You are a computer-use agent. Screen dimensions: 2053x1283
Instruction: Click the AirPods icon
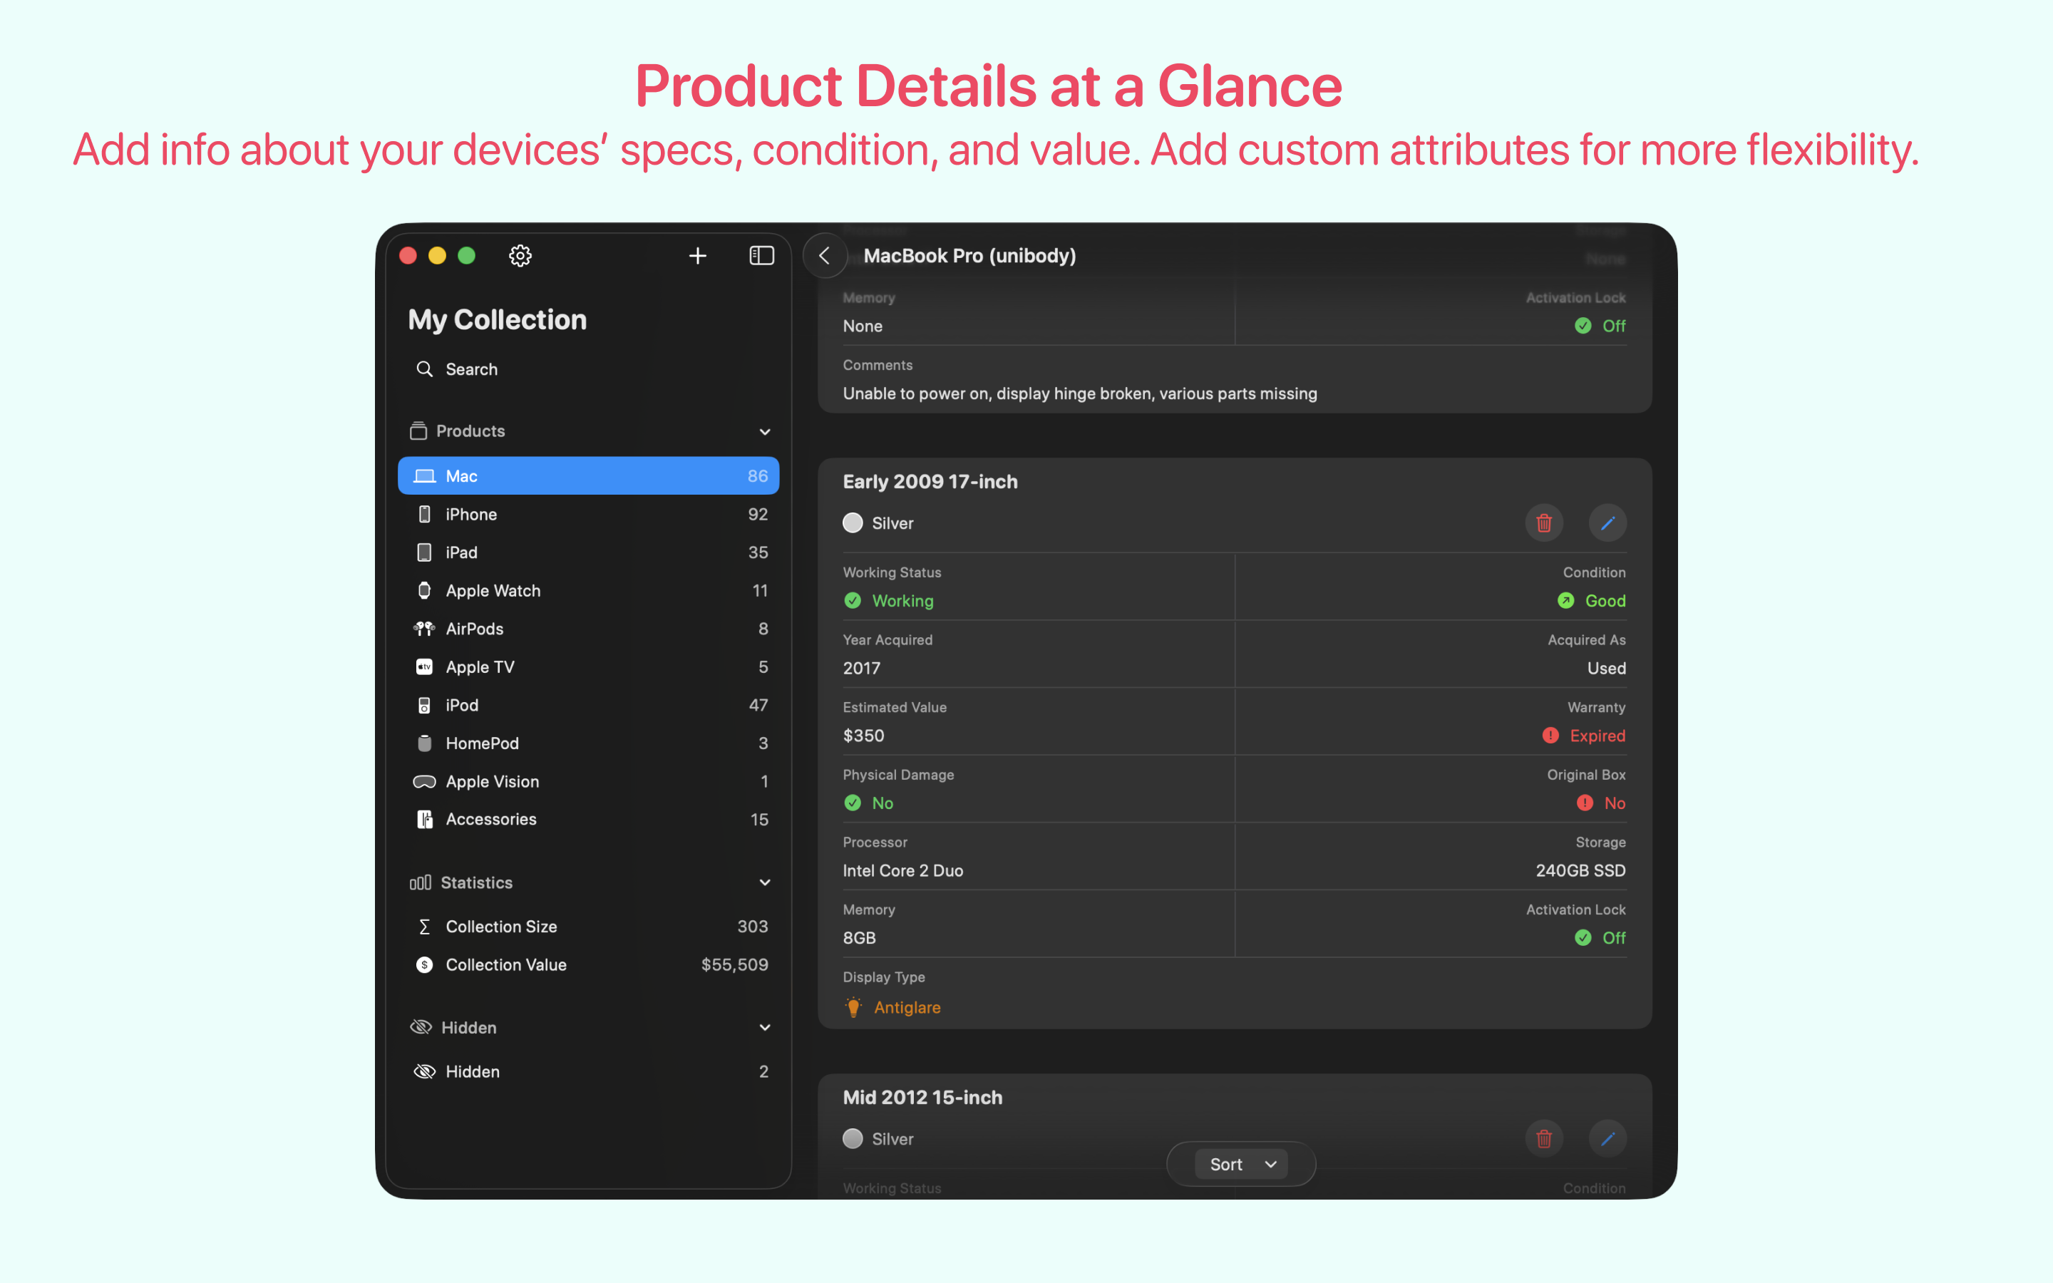pyautogui.click(x=424, y=629)
